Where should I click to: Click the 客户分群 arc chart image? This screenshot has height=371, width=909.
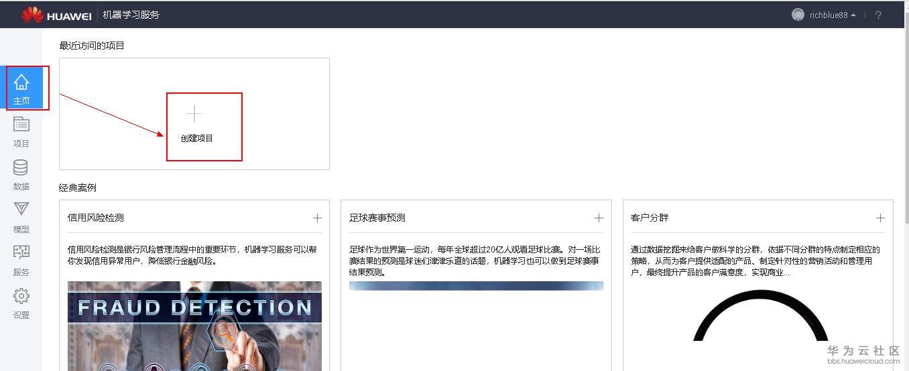pos(760,315)
